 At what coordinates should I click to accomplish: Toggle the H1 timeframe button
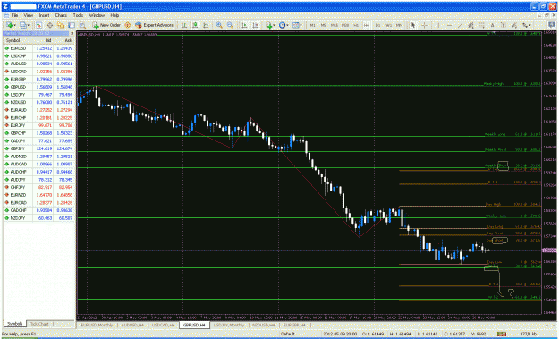pyautogui.click(x=356, y=25)
